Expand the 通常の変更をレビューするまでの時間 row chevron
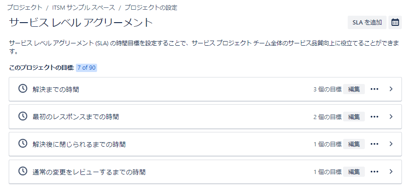 [x=391, y=172]
